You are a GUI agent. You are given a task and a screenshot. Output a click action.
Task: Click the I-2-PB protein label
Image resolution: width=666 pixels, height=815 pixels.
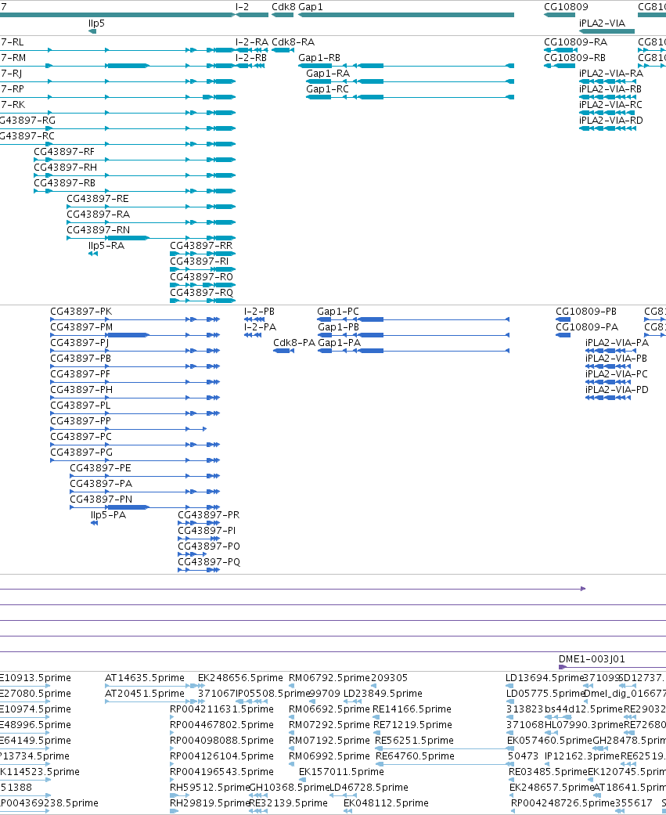pos(259,312)
